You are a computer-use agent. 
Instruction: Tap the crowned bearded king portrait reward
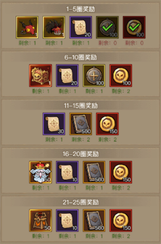[41, 172]
